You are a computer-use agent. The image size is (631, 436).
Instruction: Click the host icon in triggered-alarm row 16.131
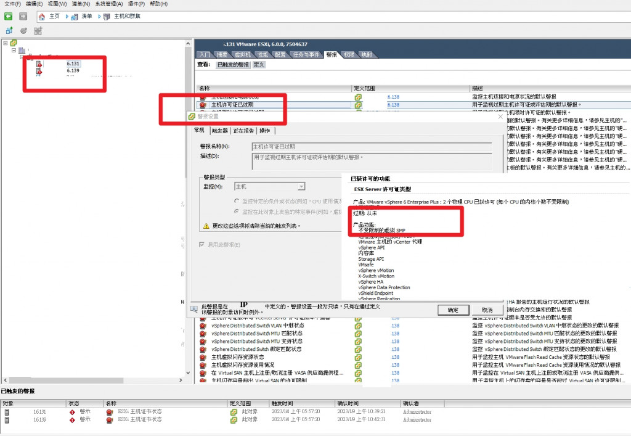click(7, 412)
